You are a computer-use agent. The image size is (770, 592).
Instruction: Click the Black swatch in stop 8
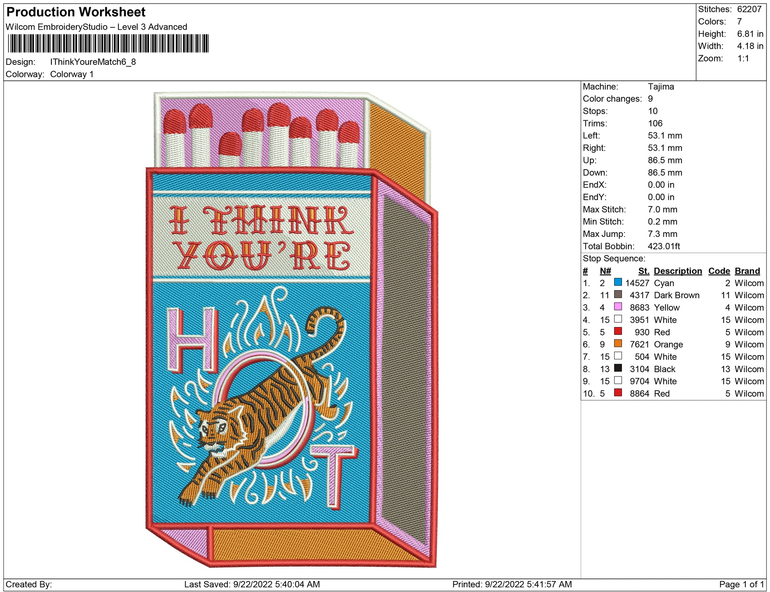pyautogui.click(x=618, y=368)
